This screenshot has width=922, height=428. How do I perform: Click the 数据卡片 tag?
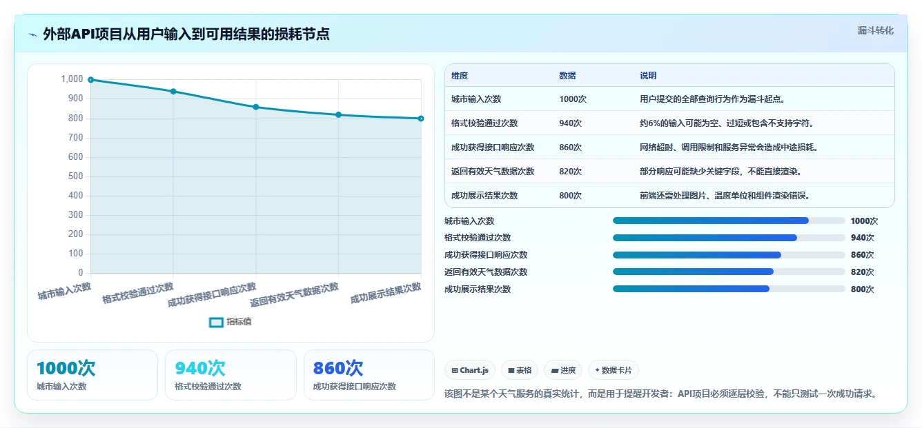614,370
